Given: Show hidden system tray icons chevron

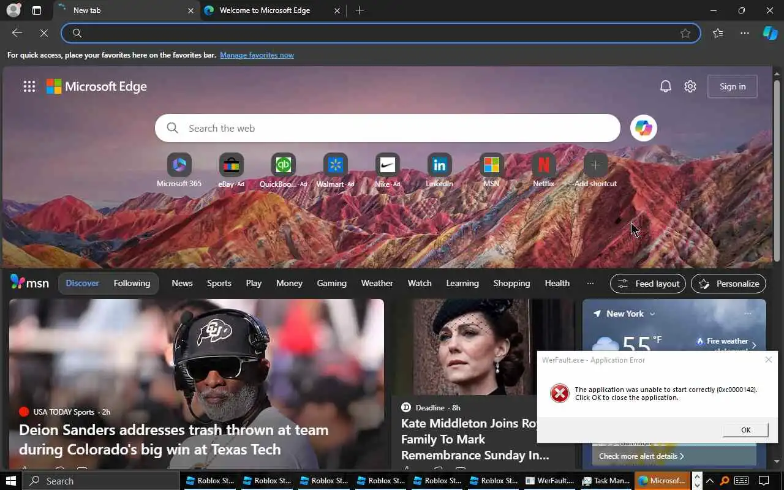Looking at the screenshot, I should (x=710, y=481).
